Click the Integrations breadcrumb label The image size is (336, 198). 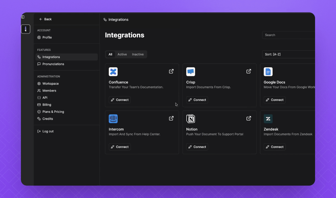pos(118,20)
